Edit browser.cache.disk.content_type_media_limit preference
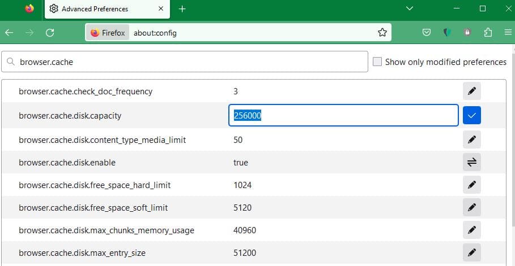The height and width of the screenshot is (266, 515). pyautogui.click(x=471, y=139)
